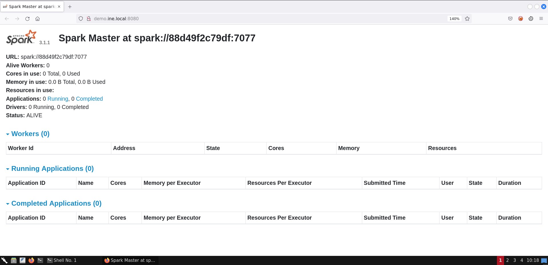Collapse the Running Applications (0) section
This screenshot has width=548, height=265.
click(50, 169)
